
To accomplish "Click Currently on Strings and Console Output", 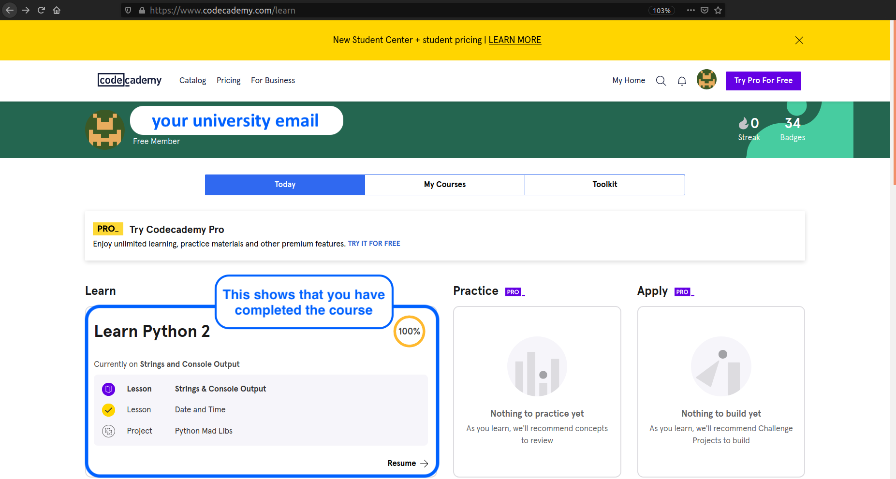I will 167,364.
